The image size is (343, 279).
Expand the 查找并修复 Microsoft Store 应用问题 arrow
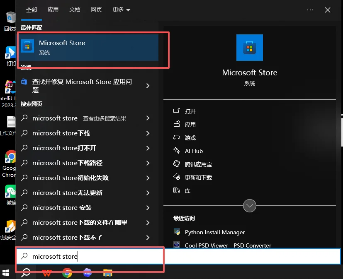[148, 86]
